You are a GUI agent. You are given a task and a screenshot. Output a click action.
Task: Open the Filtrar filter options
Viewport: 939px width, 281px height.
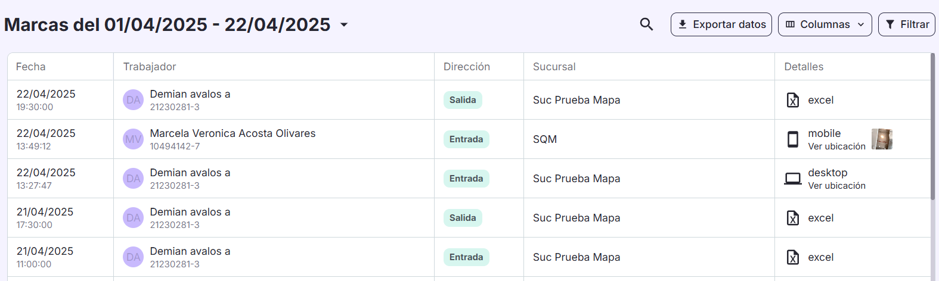point(906,24)
